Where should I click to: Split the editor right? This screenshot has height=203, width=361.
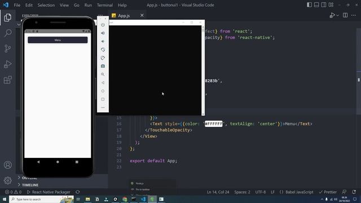click(345, 15)
